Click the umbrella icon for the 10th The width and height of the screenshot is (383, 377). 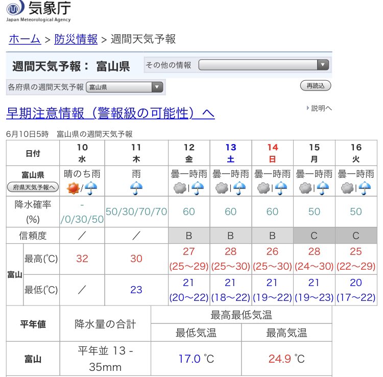(x=91, y=188)
